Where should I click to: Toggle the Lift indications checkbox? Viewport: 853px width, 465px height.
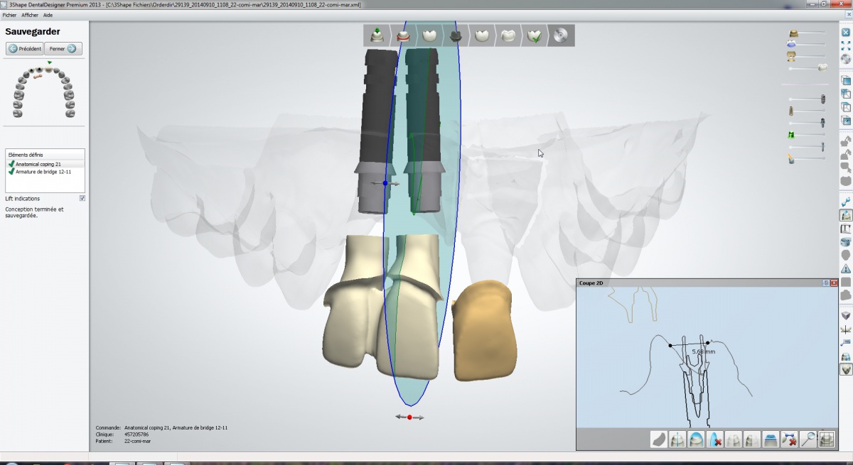[x=82, y=199]
